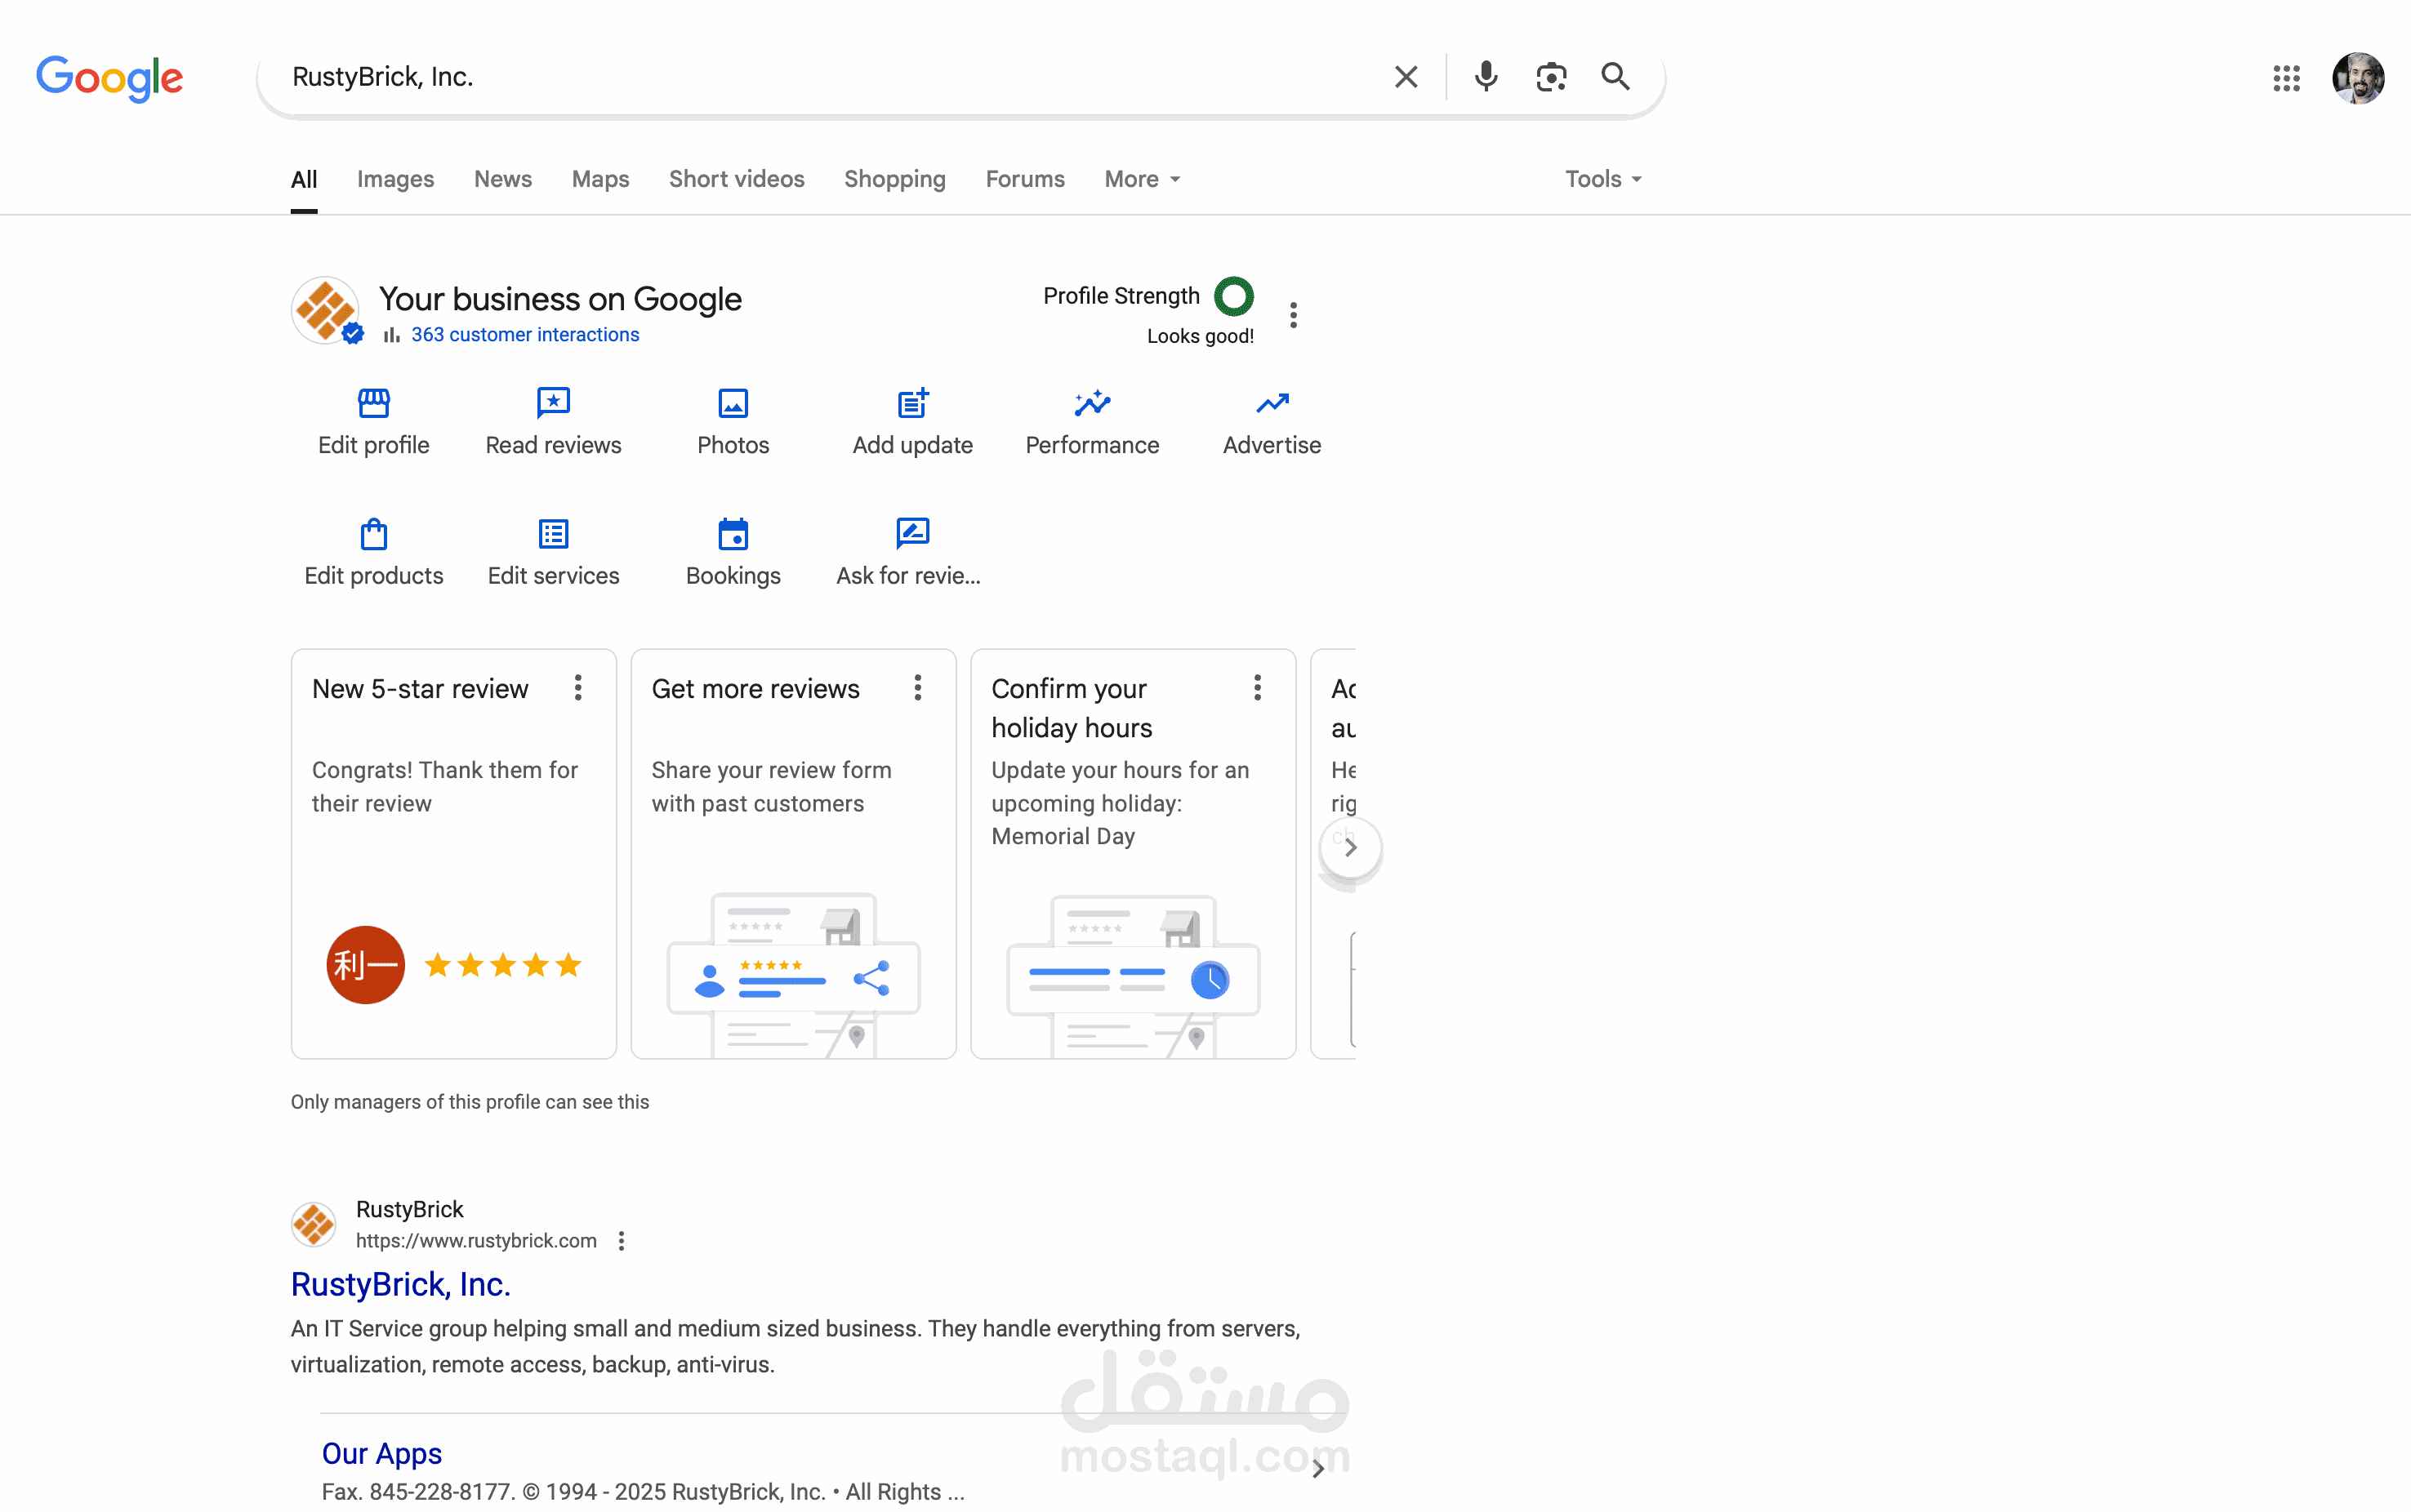Click Add update icon
The height and width of the screenshot is (1512, 2411).
coord(912,403)
